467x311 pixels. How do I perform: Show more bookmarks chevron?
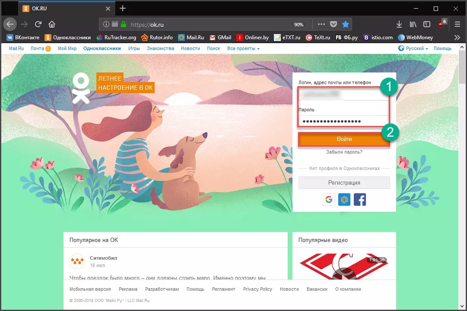[x=457, y=38]
